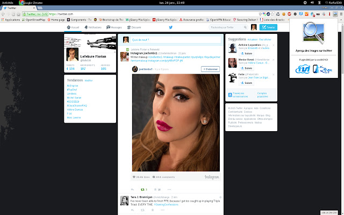View the 105 abonnés count
The width and height of the screenshot is (344, 215).
104,69
